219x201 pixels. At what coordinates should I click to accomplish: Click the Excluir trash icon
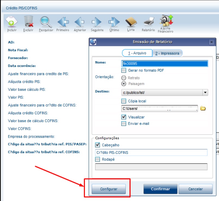(29, 24)
